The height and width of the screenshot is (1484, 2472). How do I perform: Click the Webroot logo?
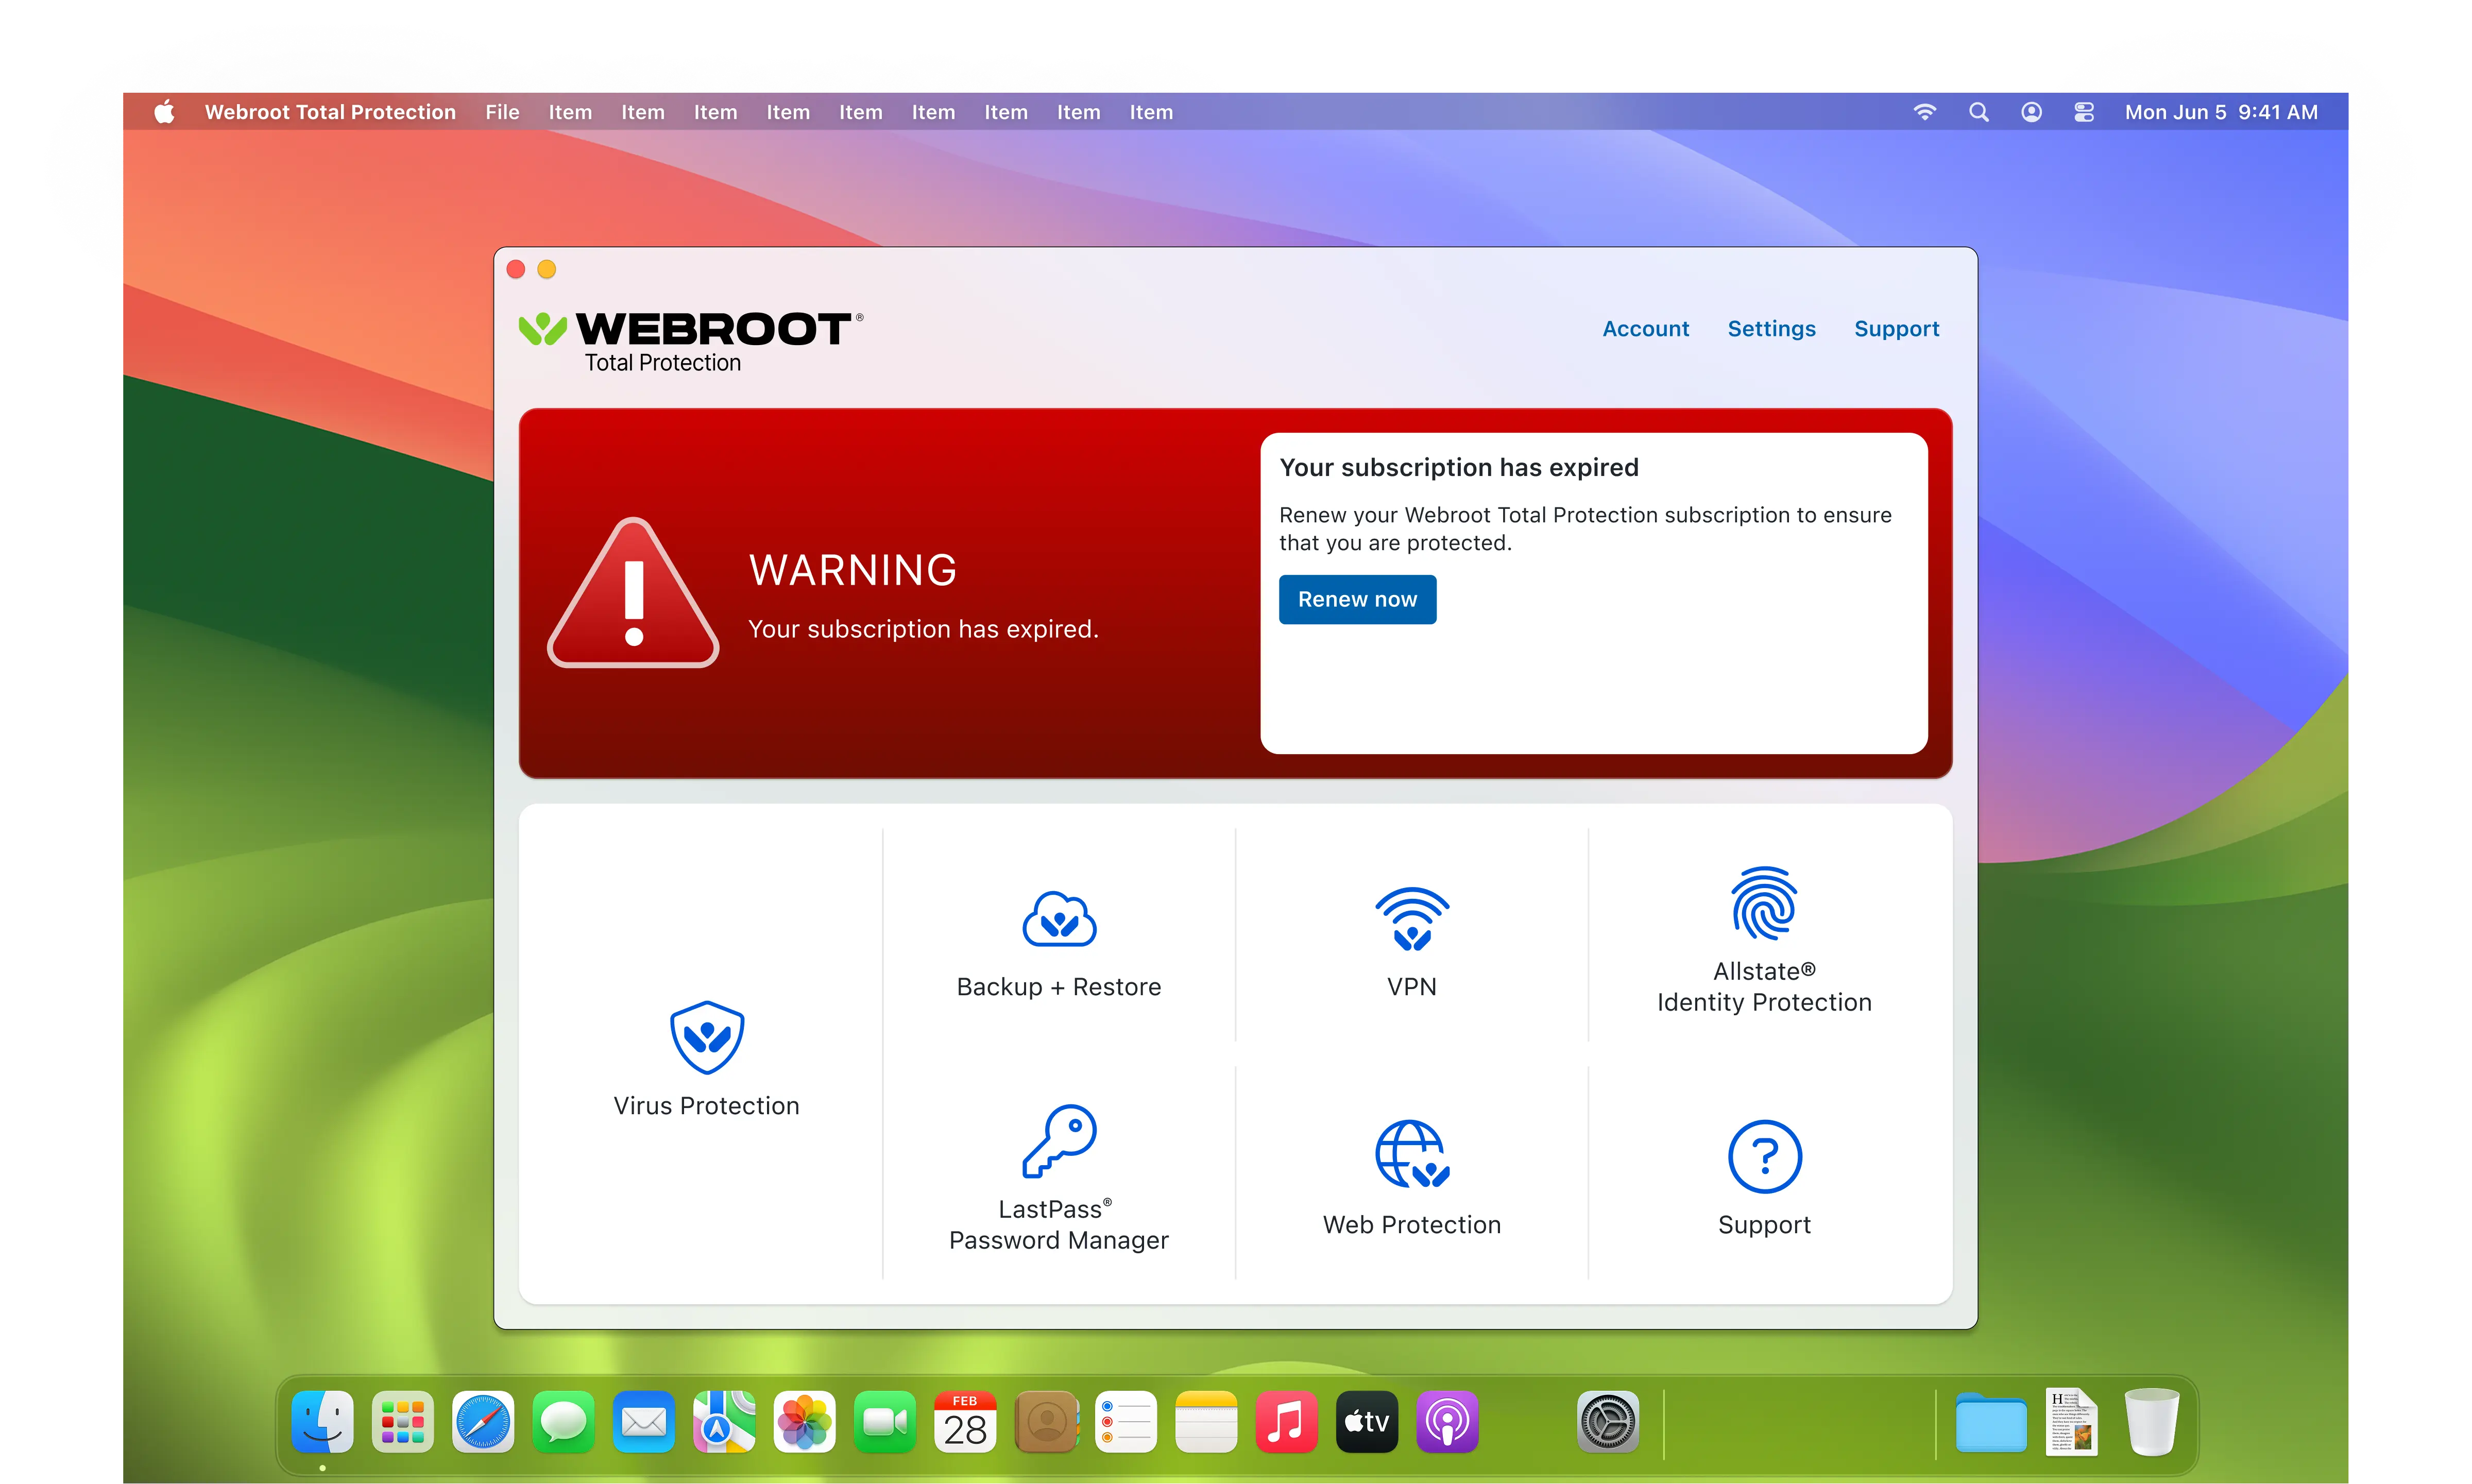click(x=690, y=342)
